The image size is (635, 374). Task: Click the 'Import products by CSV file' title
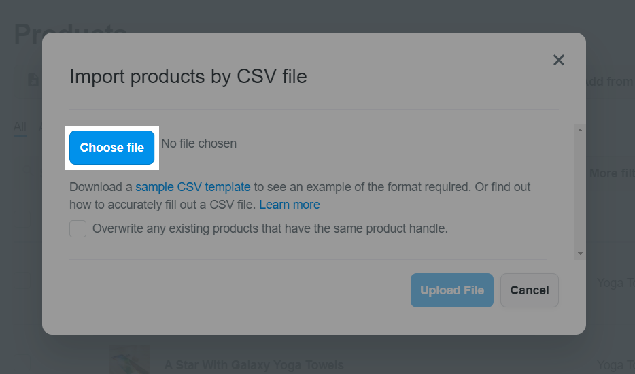point(188,76)
